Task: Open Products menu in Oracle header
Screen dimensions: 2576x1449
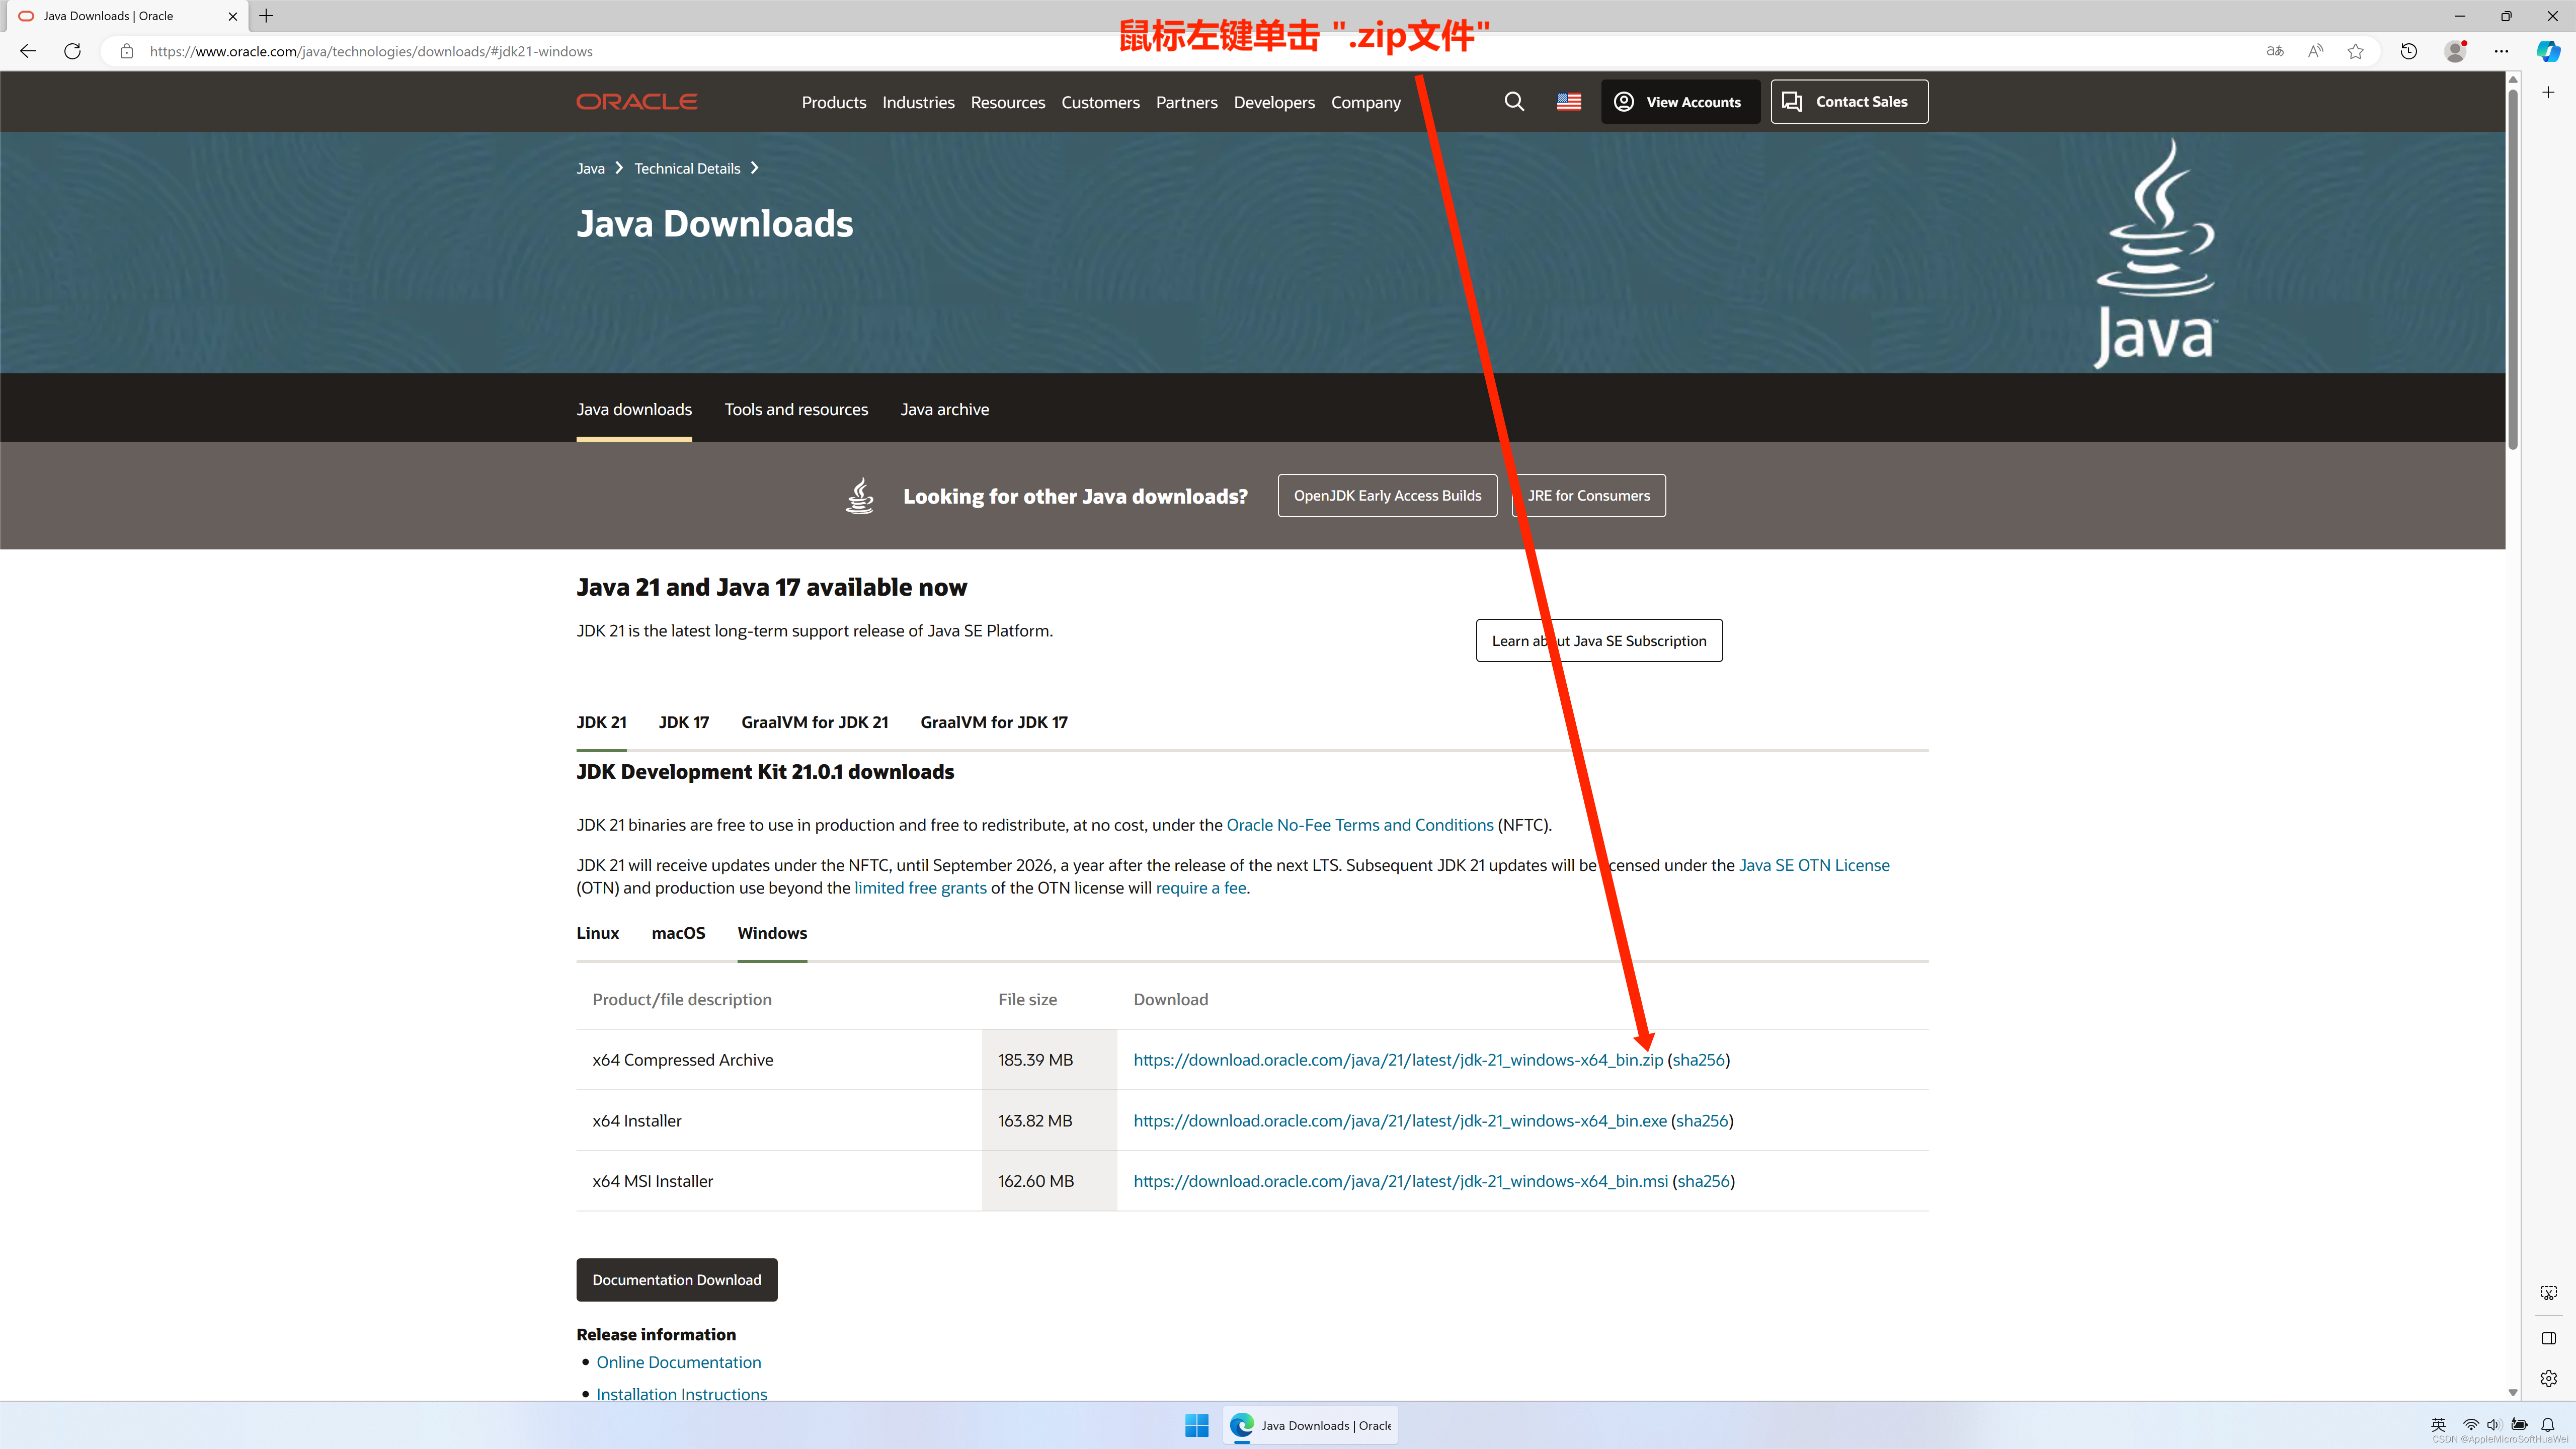Action: (x=834, y=102)
